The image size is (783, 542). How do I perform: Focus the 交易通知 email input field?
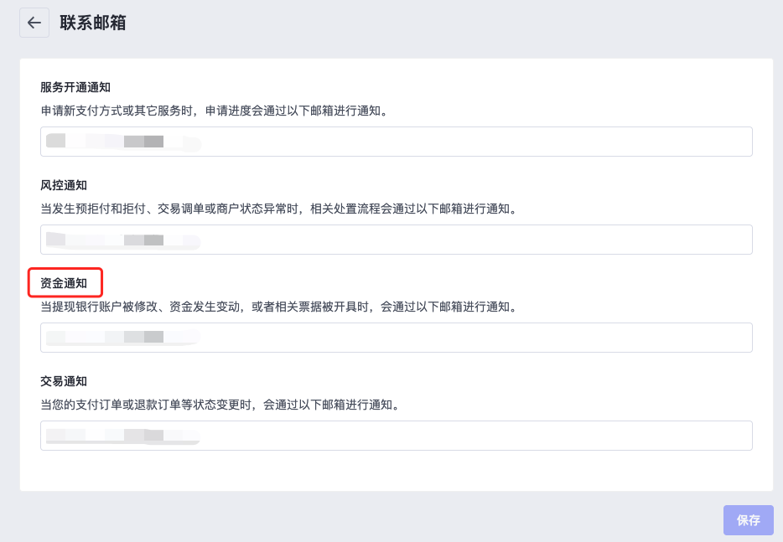pyautogui.click(x=396, y=436)
